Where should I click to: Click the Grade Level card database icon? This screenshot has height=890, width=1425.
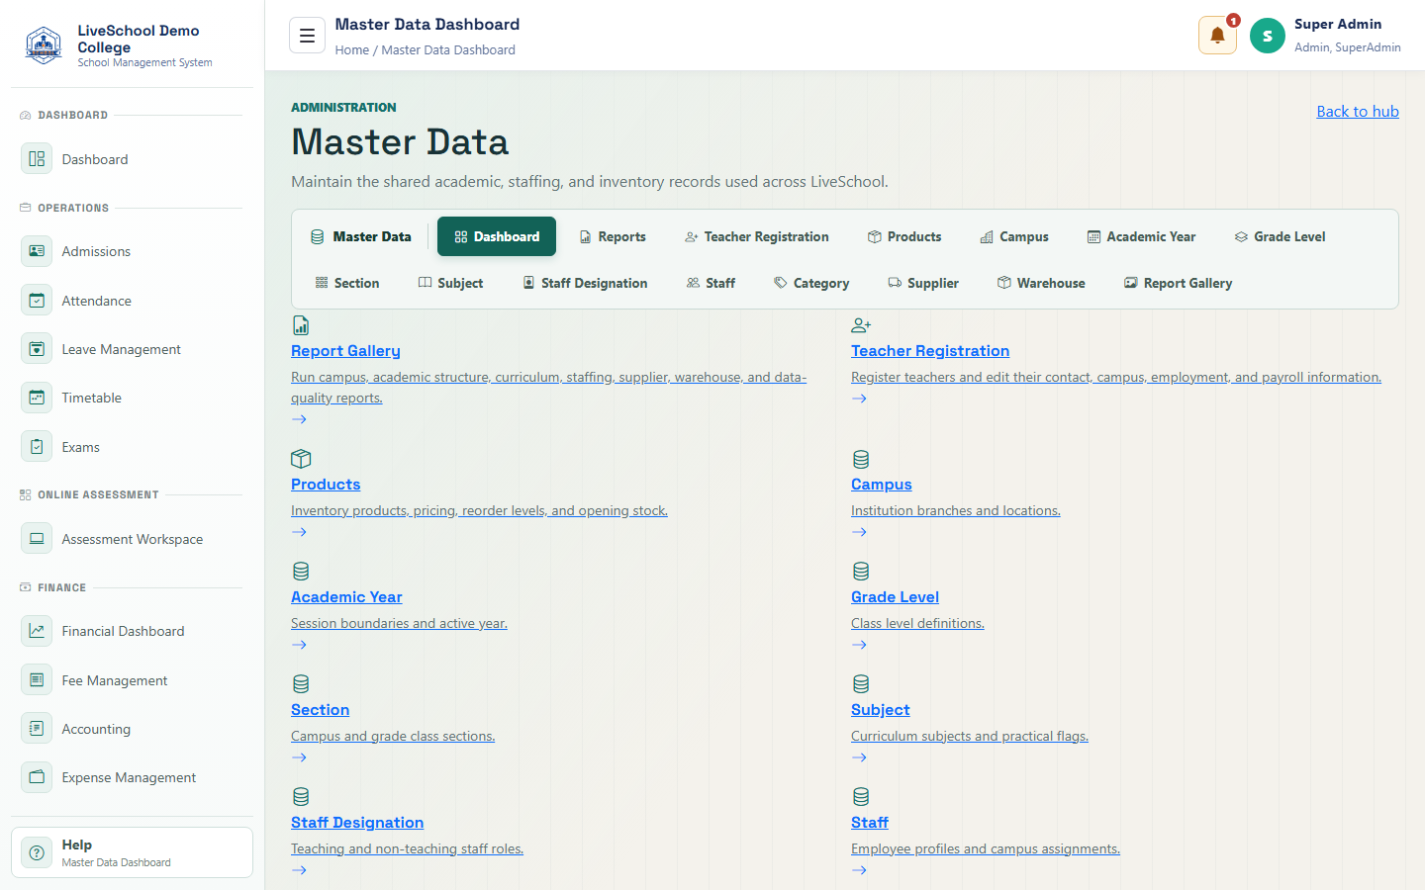tap(861, 572)
